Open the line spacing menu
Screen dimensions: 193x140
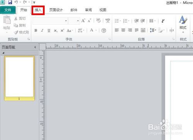point(153,30)
